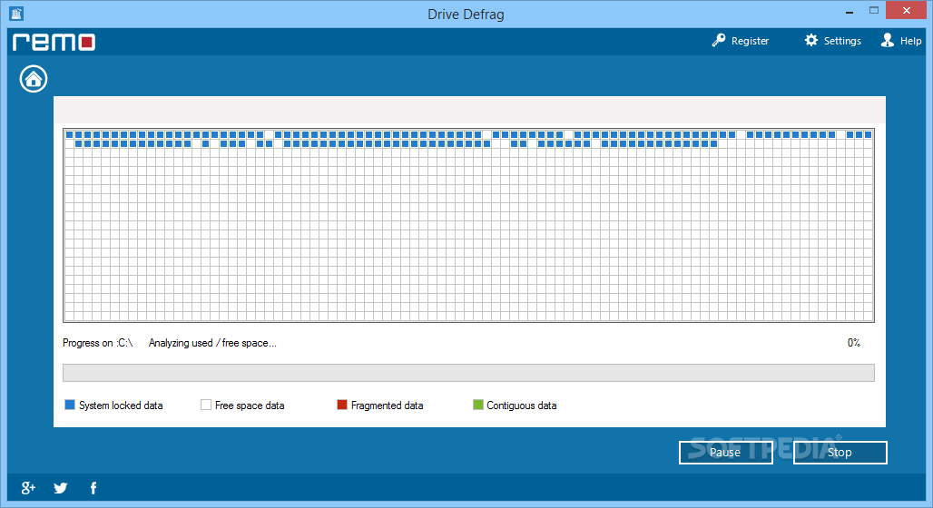
Task: Click the red Fragmented data swatch
Action: (342, 405)
